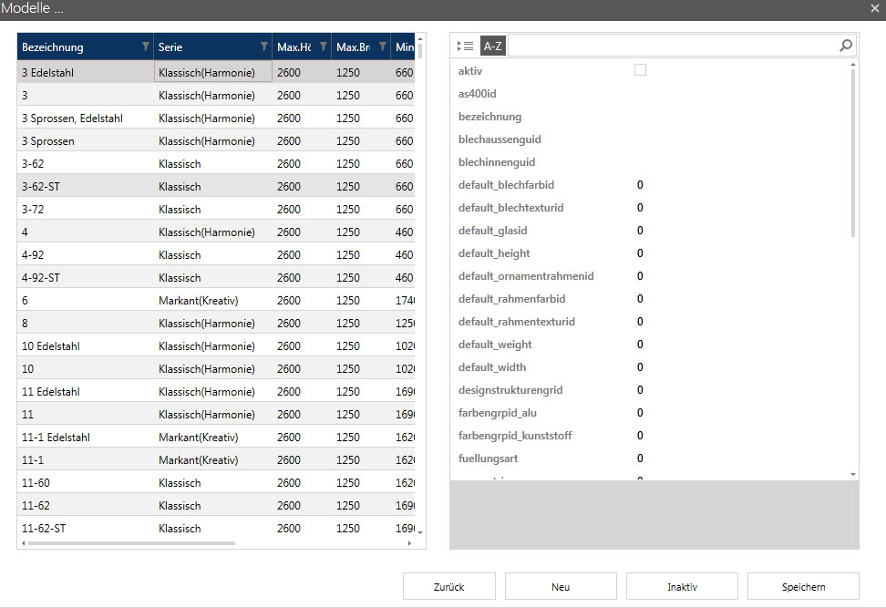886x608 pixels.
Task: Select row '11-62-ST'
Action: point(216,529)
